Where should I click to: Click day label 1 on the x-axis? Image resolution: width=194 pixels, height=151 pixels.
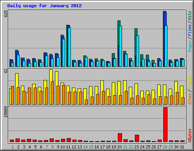(13, 147)
